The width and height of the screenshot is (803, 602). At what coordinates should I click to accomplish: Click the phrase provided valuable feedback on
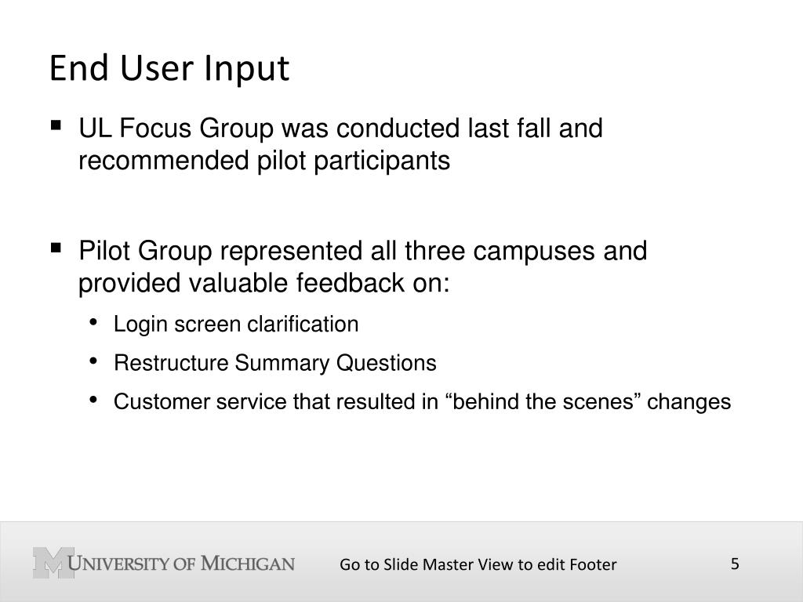[264, 283]
